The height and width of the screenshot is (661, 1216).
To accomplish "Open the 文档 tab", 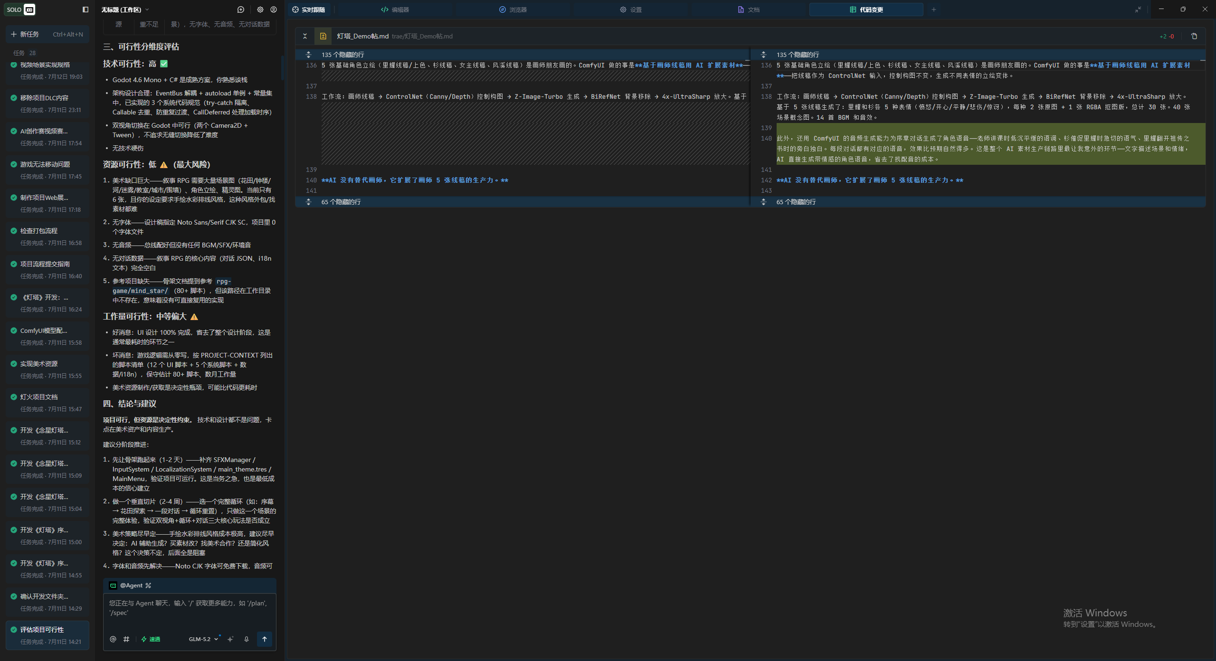I will 749,9.
